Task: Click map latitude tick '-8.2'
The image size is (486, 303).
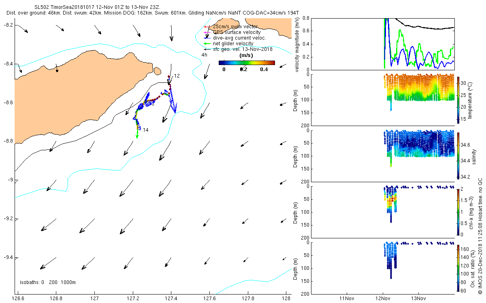Action: click(x=8, y=25)
